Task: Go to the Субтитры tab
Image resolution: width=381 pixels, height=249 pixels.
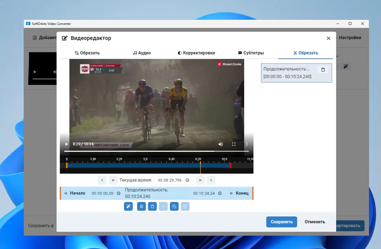Action: point(251,53)
